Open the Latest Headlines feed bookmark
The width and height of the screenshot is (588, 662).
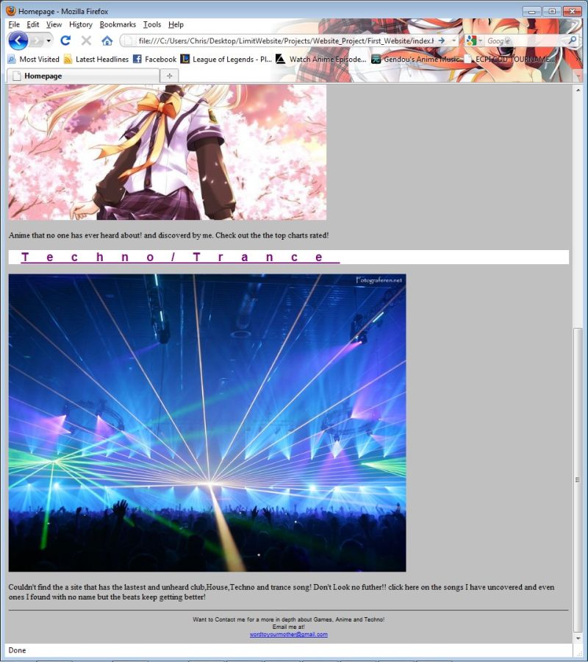coord(96,59)
